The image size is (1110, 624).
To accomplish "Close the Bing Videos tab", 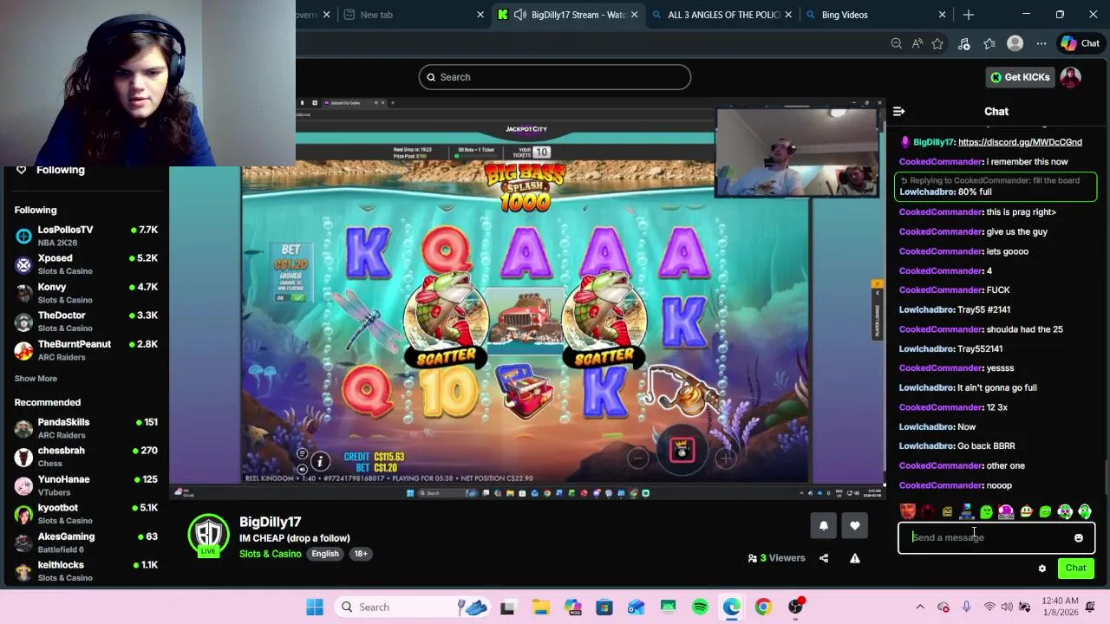I will click(x=942, y=15).
